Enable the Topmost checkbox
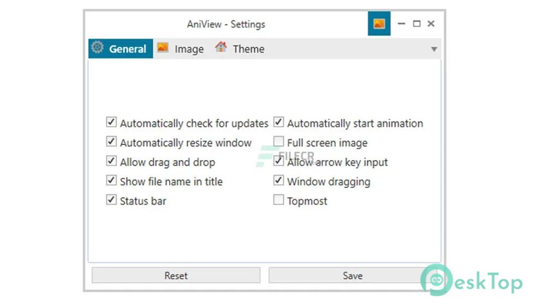 pos(278,200)
